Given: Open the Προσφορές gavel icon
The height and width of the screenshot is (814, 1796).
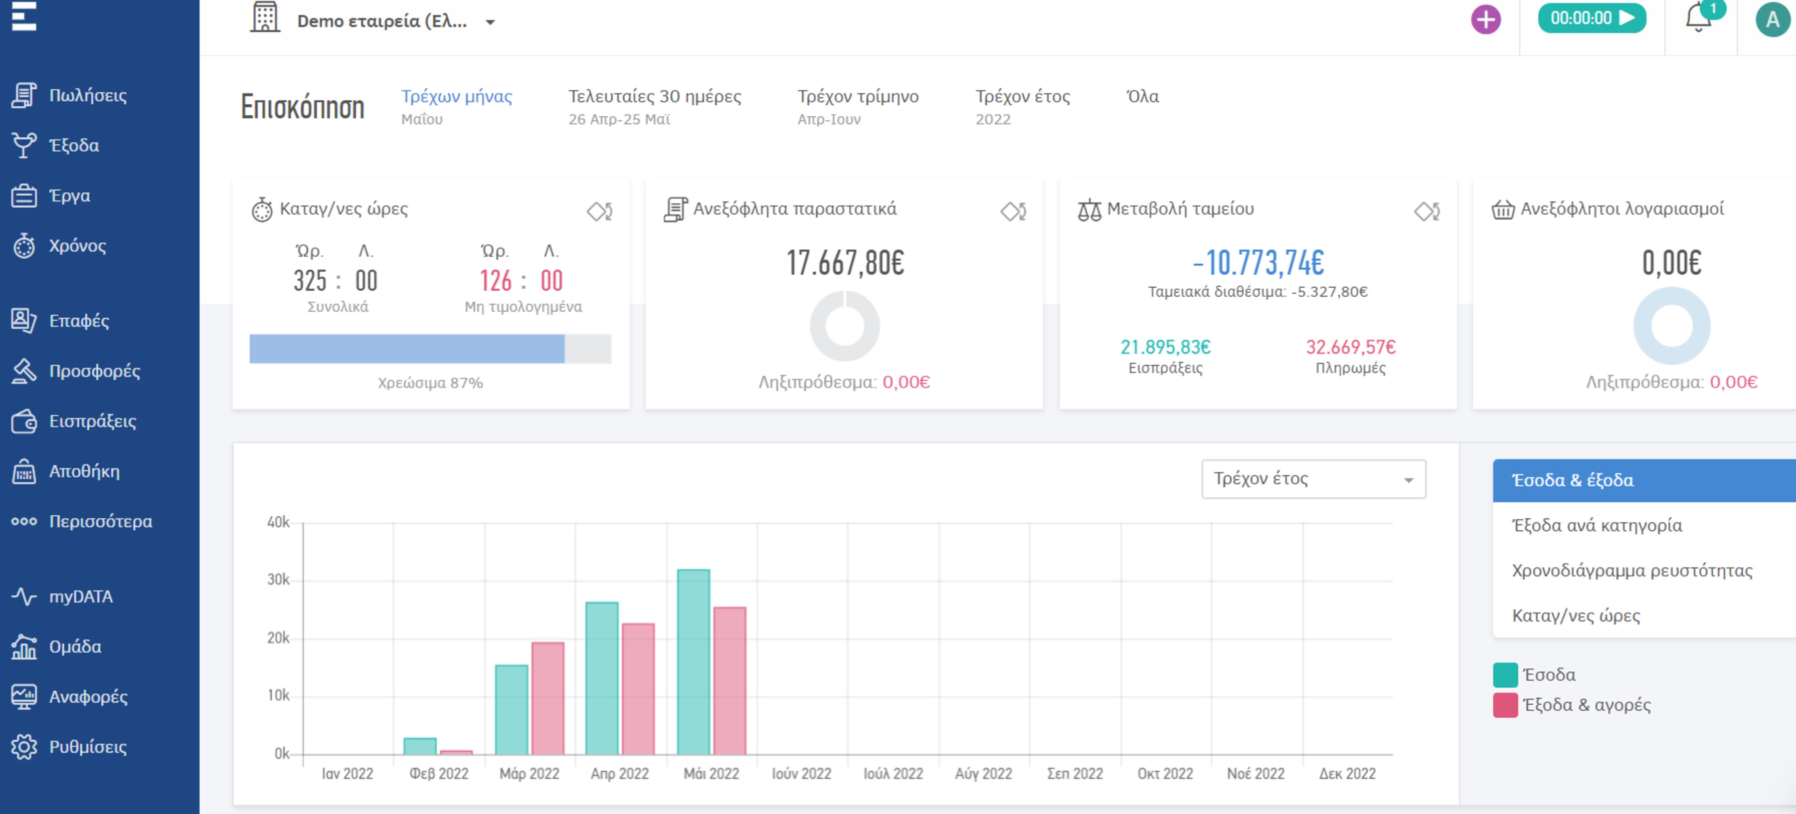Looking at the screenshot, I should pos(24,371).
